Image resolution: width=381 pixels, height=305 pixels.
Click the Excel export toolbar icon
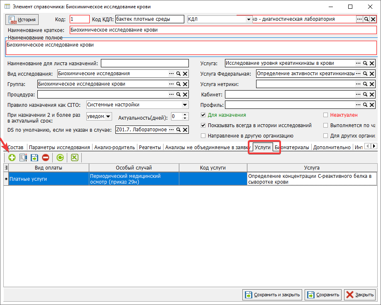click(75, 157)
